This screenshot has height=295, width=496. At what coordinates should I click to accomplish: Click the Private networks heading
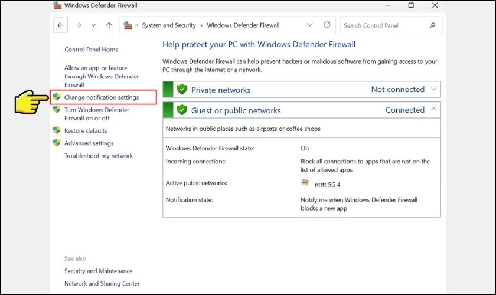[x=221, y=90]
